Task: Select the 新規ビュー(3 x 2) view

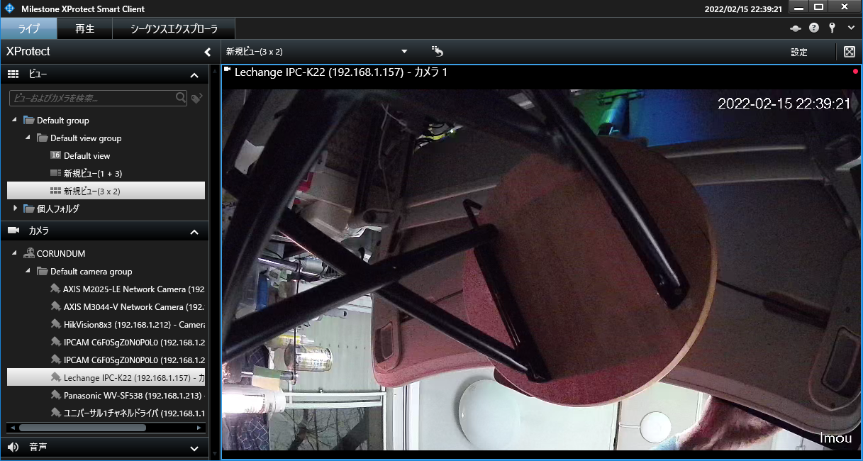Action: (106, 191)
